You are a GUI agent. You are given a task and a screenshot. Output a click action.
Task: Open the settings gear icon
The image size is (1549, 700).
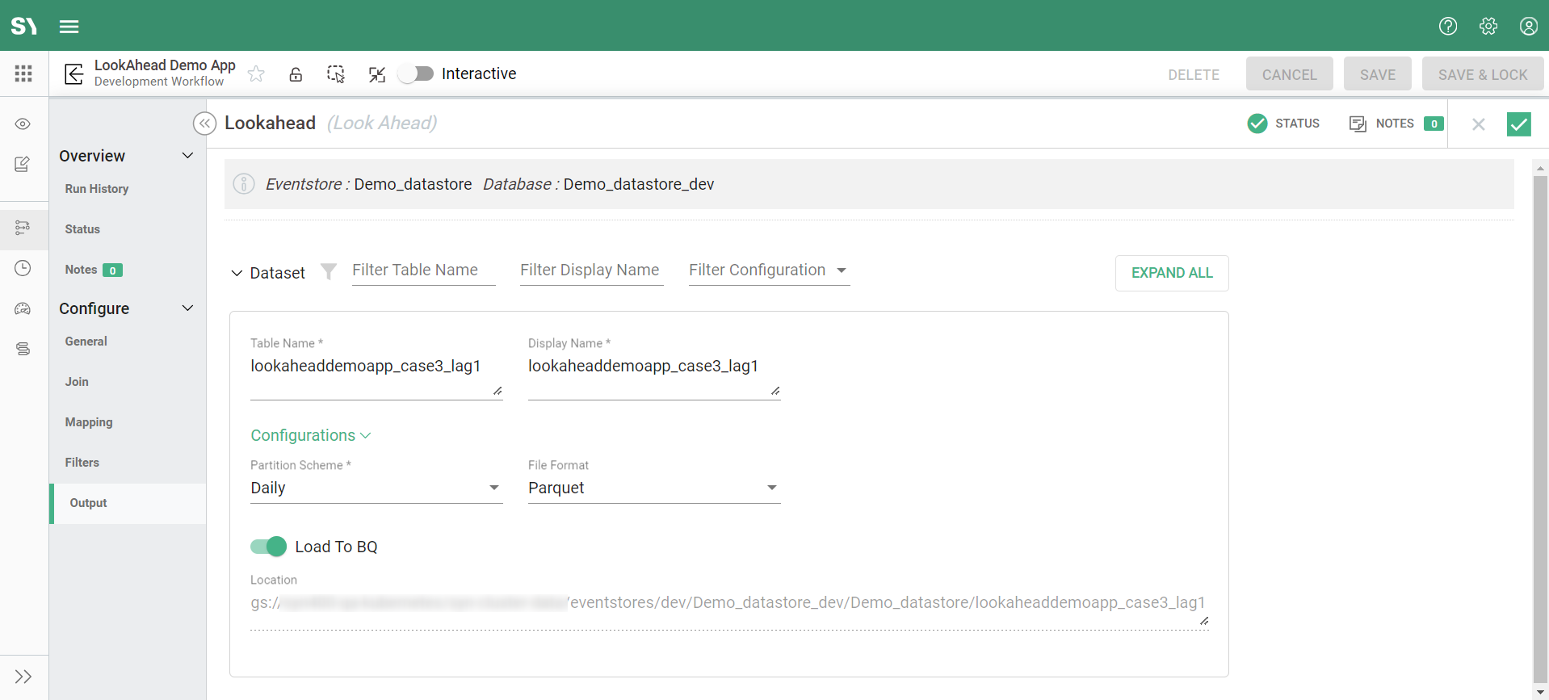coord(1488,27)
